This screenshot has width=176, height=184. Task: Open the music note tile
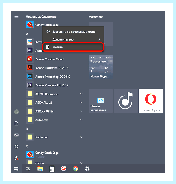click(x=126, y=101)
